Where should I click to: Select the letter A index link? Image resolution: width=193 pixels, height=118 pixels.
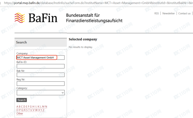coord(17,106)
